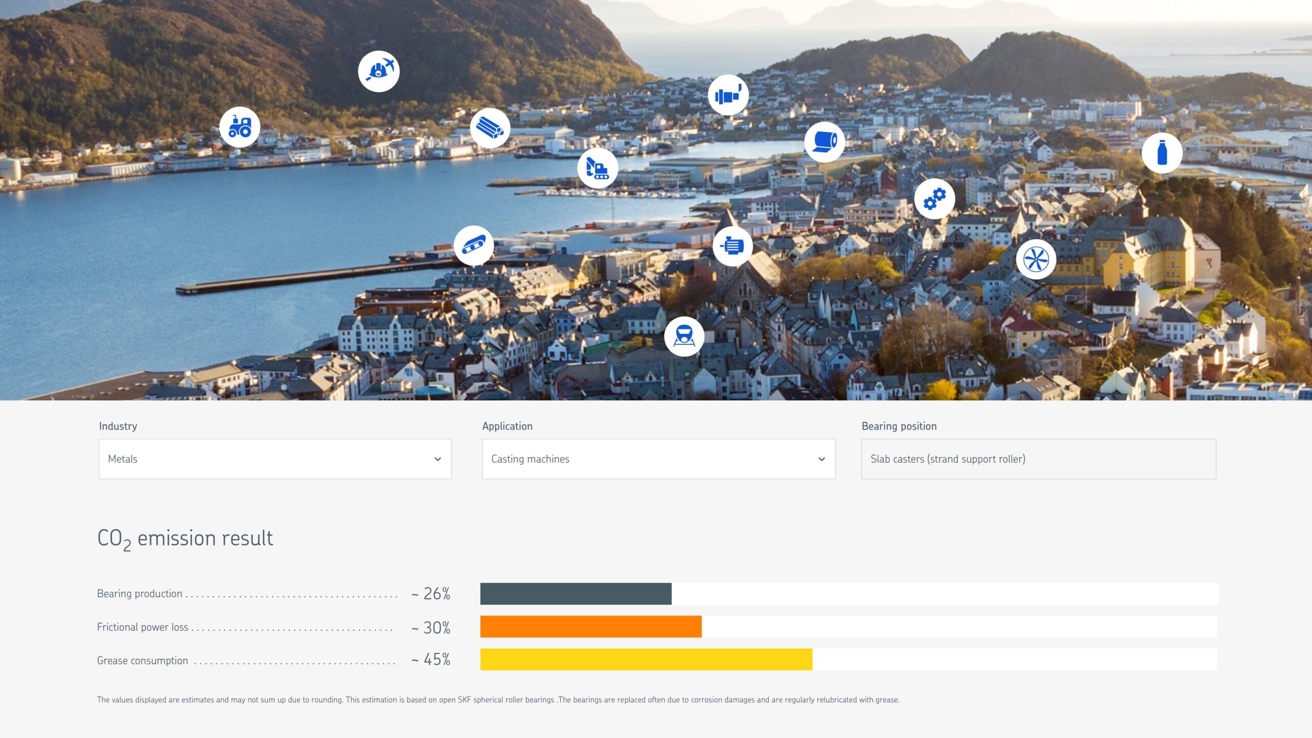
Task: Click the pump icon on the map
Action: pyautogui.click(x=728, y=95)
